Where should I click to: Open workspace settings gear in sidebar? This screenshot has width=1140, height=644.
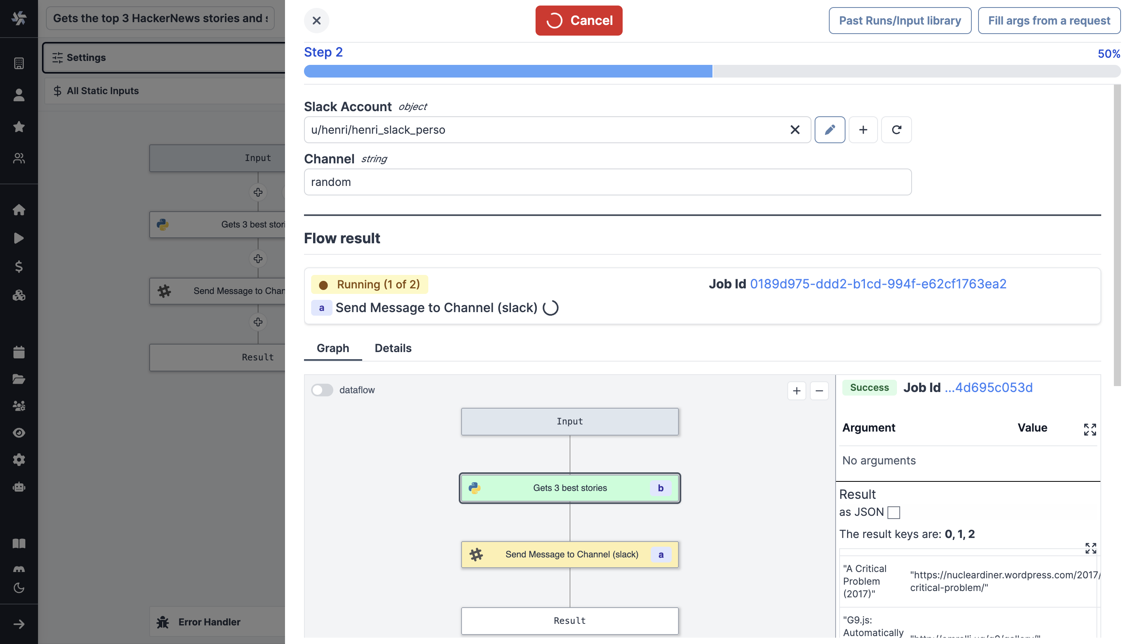19,459
